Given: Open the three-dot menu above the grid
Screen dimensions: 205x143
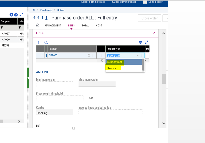Looking at the screenshot, I should click(x=38, y=42).
